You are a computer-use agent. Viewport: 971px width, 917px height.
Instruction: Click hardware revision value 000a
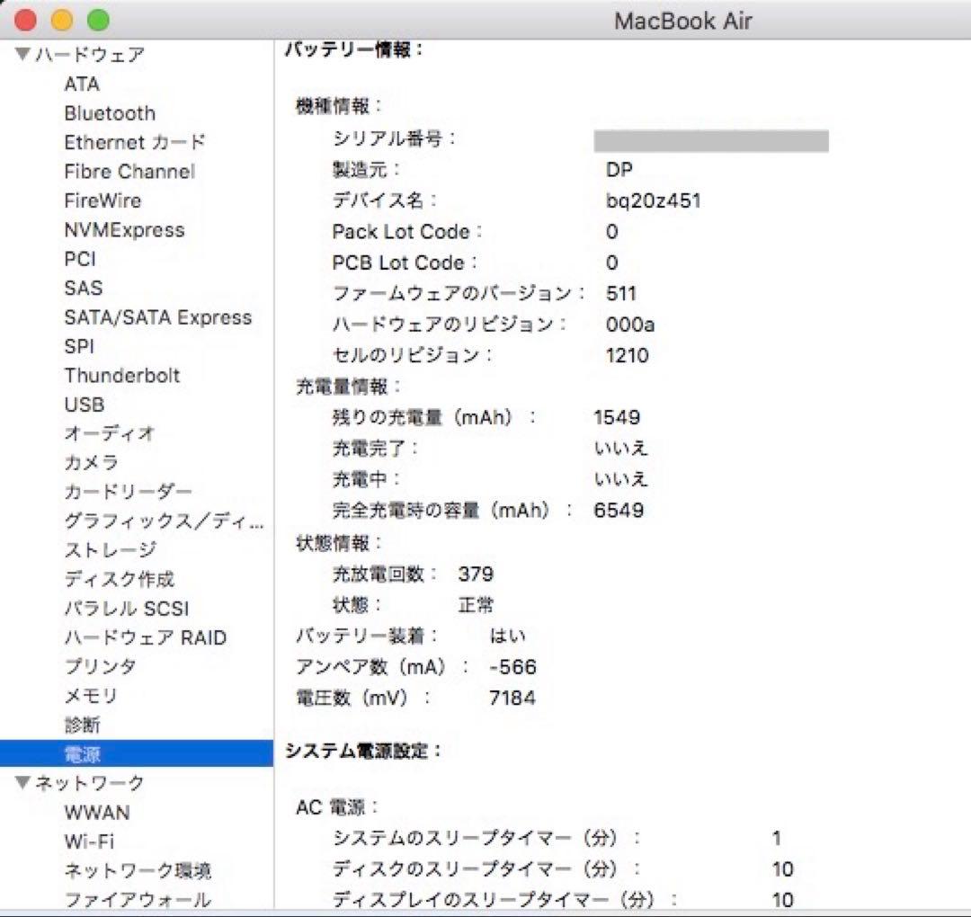[x=629, y=324]
